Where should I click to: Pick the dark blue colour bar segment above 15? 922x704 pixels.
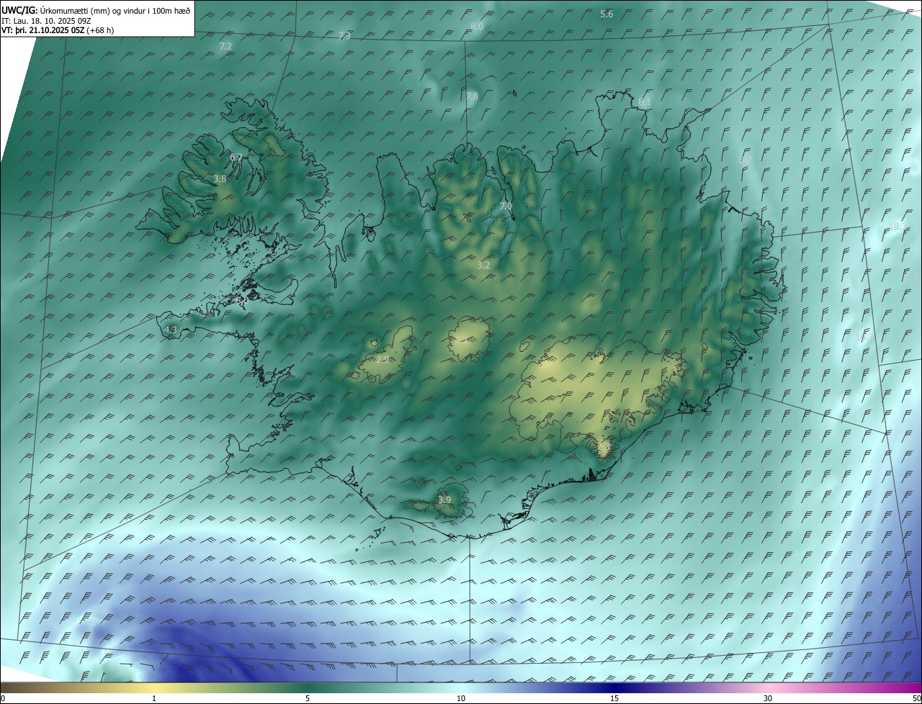pos(614,687)
